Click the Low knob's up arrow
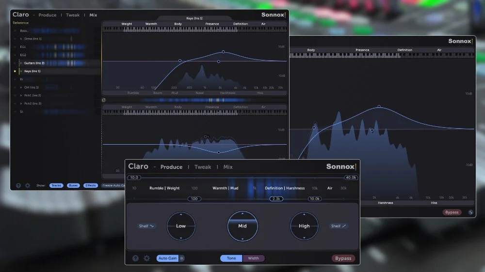This screenshot has width=485, height=272. tap(181, 214)
